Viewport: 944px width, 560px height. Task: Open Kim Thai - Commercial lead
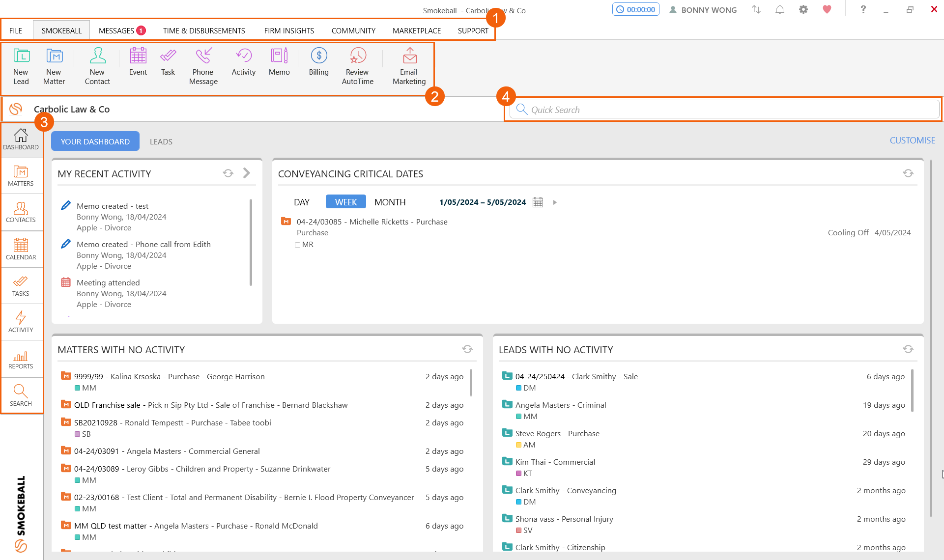[555, 462]
